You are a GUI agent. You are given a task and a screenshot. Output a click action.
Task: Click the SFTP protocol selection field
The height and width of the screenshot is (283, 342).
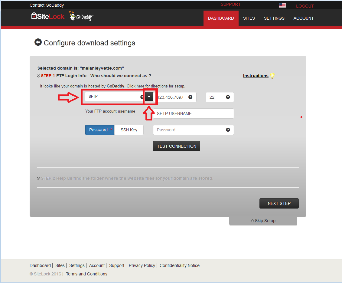(115, 97)
